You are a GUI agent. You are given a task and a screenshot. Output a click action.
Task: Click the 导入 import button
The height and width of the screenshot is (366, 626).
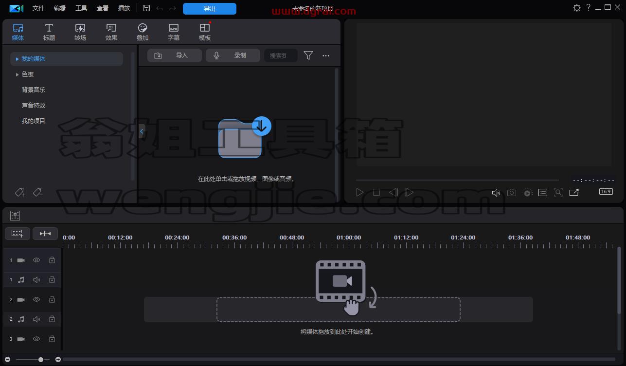[x=175, y=55]
